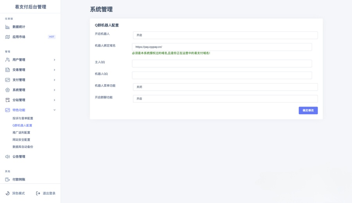Open the 开启机器人 dropdown

225,35
